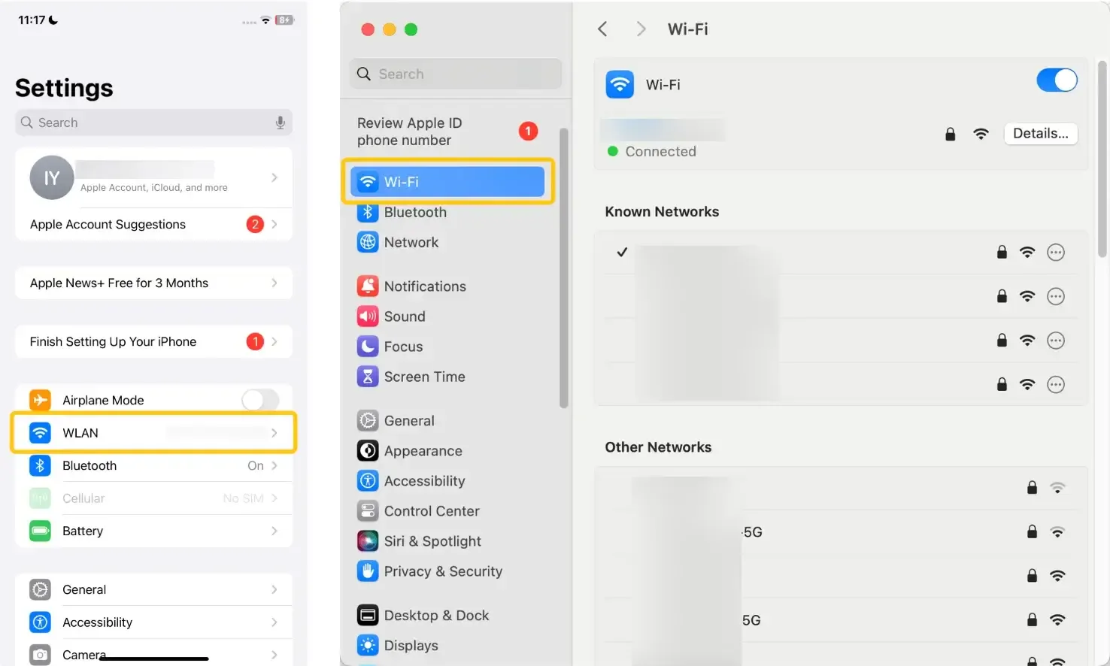Tap the Camera icon in iPhone Settings
Image resolution: width=1110 pixels, height=666 pixels.
point(40,655)
